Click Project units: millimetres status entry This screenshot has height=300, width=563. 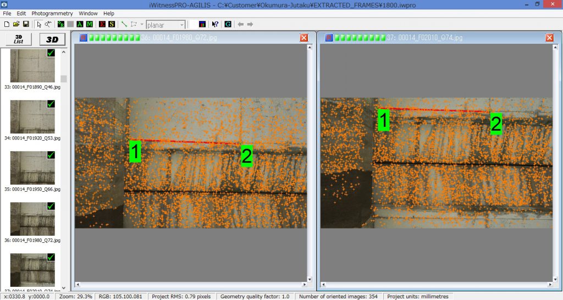pos(418,296)
